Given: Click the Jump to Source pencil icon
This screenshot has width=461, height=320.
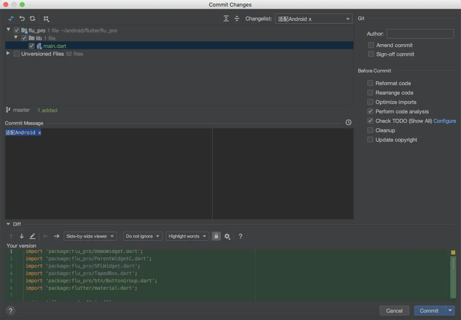Looking at the screenshot, I should point(32,236).
